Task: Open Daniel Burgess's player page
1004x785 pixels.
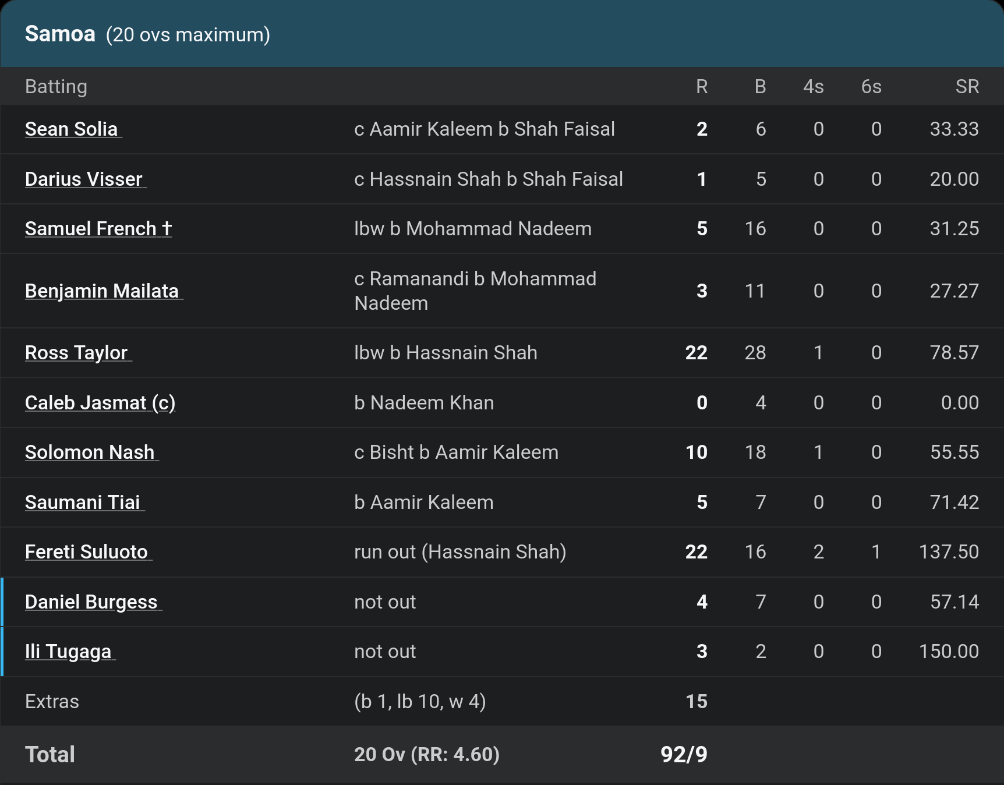Action: click(93, 602)
